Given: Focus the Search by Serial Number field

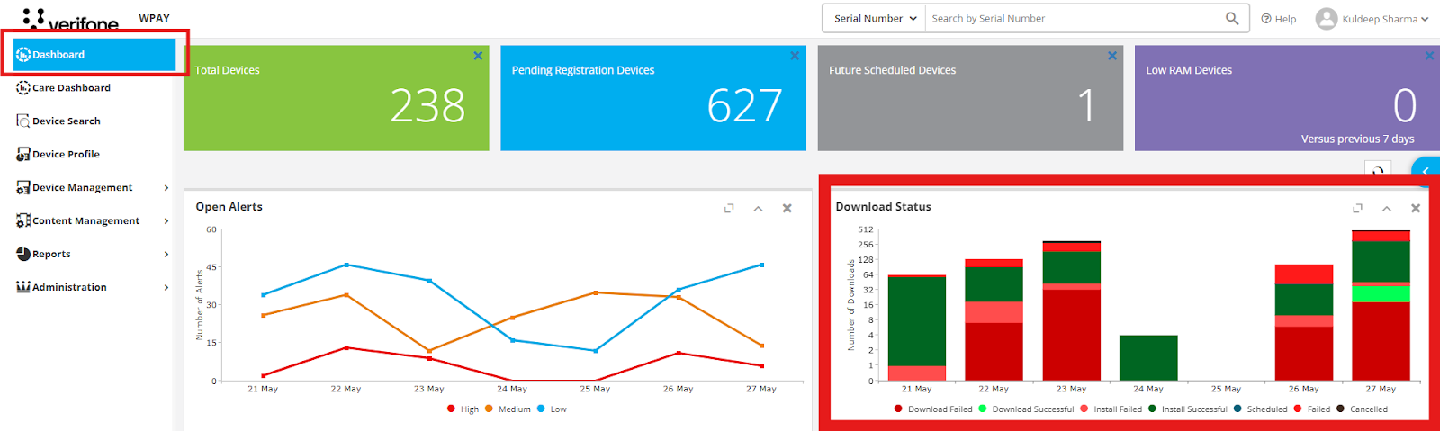Looking at the screenshot, I should tap(1075, 18).
